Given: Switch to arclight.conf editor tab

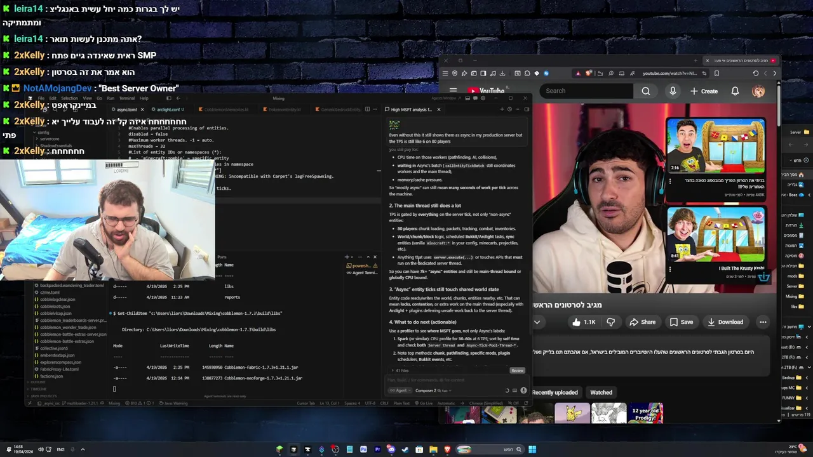Looking at the screenshot, I should (x=168, y=109).
